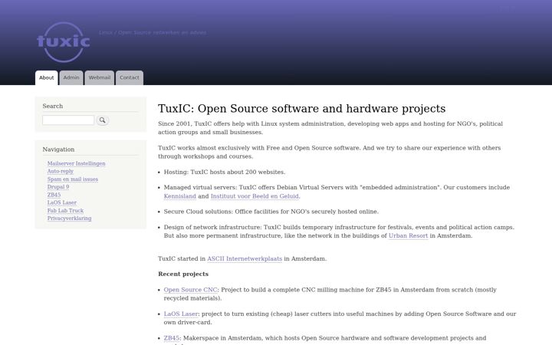
Task: Open the Fab Lab Truck link
Action: tap(65, 211)
